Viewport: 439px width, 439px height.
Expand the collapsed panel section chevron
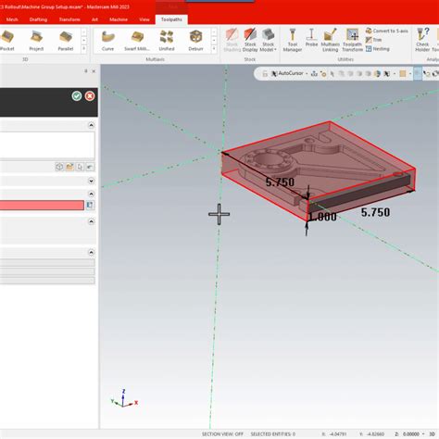(x=91, y=181)
